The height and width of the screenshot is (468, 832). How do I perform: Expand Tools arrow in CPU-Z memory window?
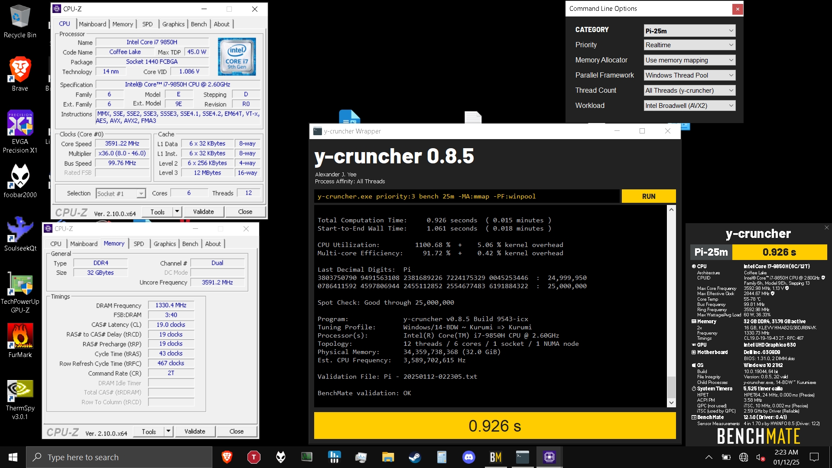168,431
